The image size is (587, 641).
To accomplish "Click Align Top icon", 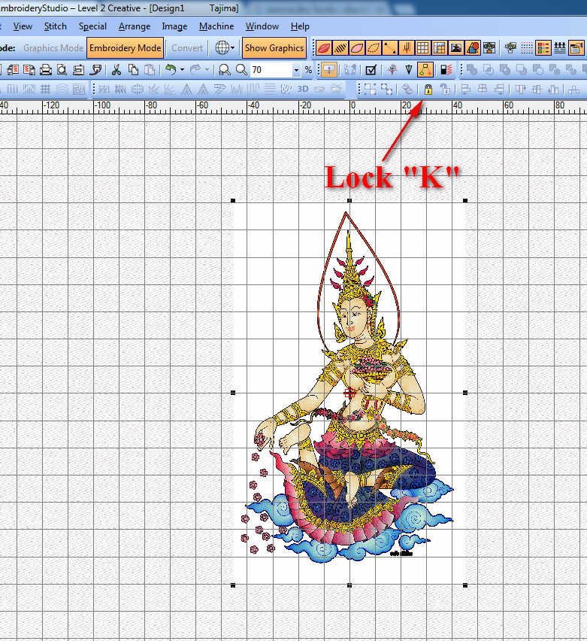I will 520,89.
